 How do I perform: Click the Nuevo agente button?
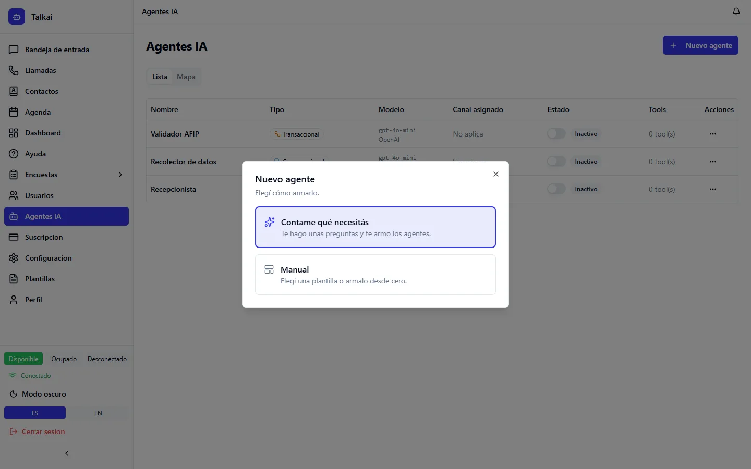pos(700,45)
